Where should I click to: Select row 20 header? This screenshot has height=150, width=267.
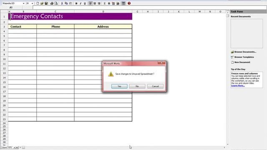4,105
